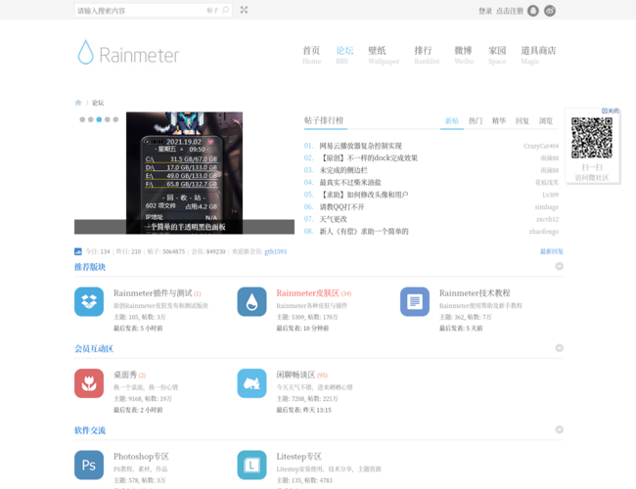Switch to the 新帖 ranking tab

[452, 121]
